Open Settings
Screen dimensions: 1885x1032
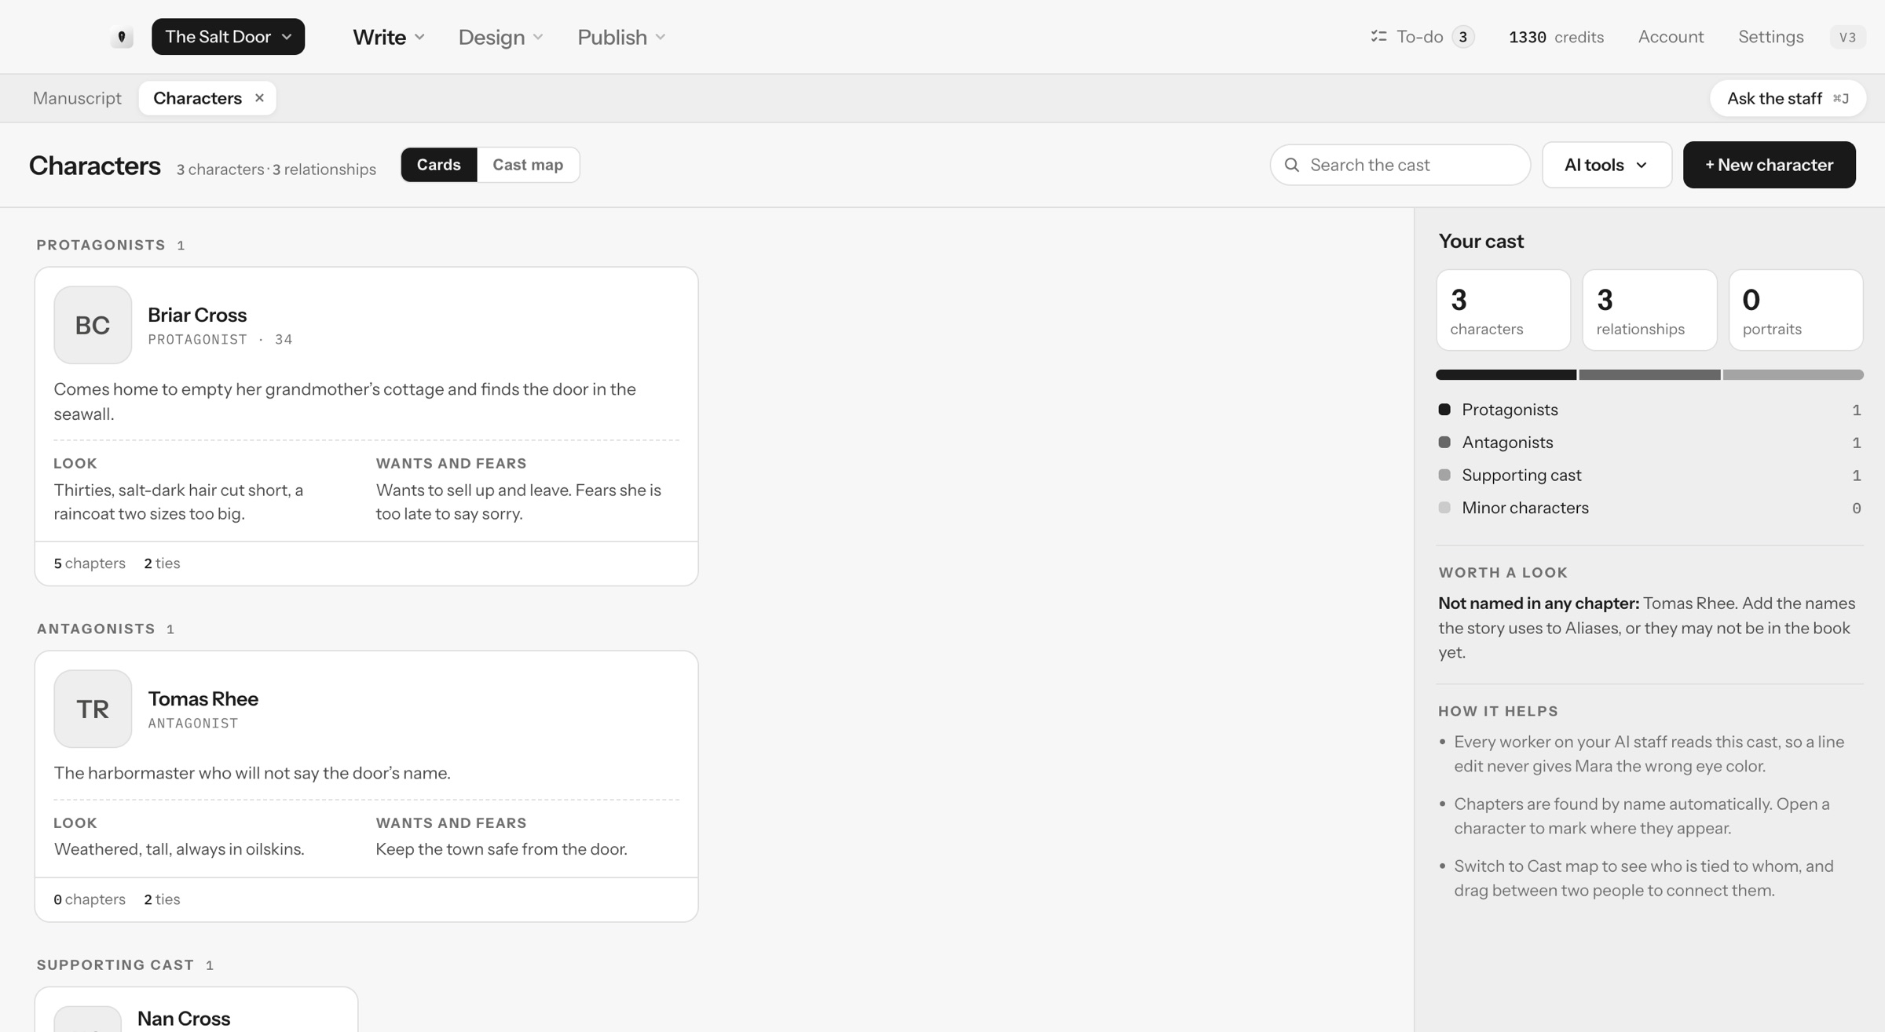click(x=1770, y=37)
